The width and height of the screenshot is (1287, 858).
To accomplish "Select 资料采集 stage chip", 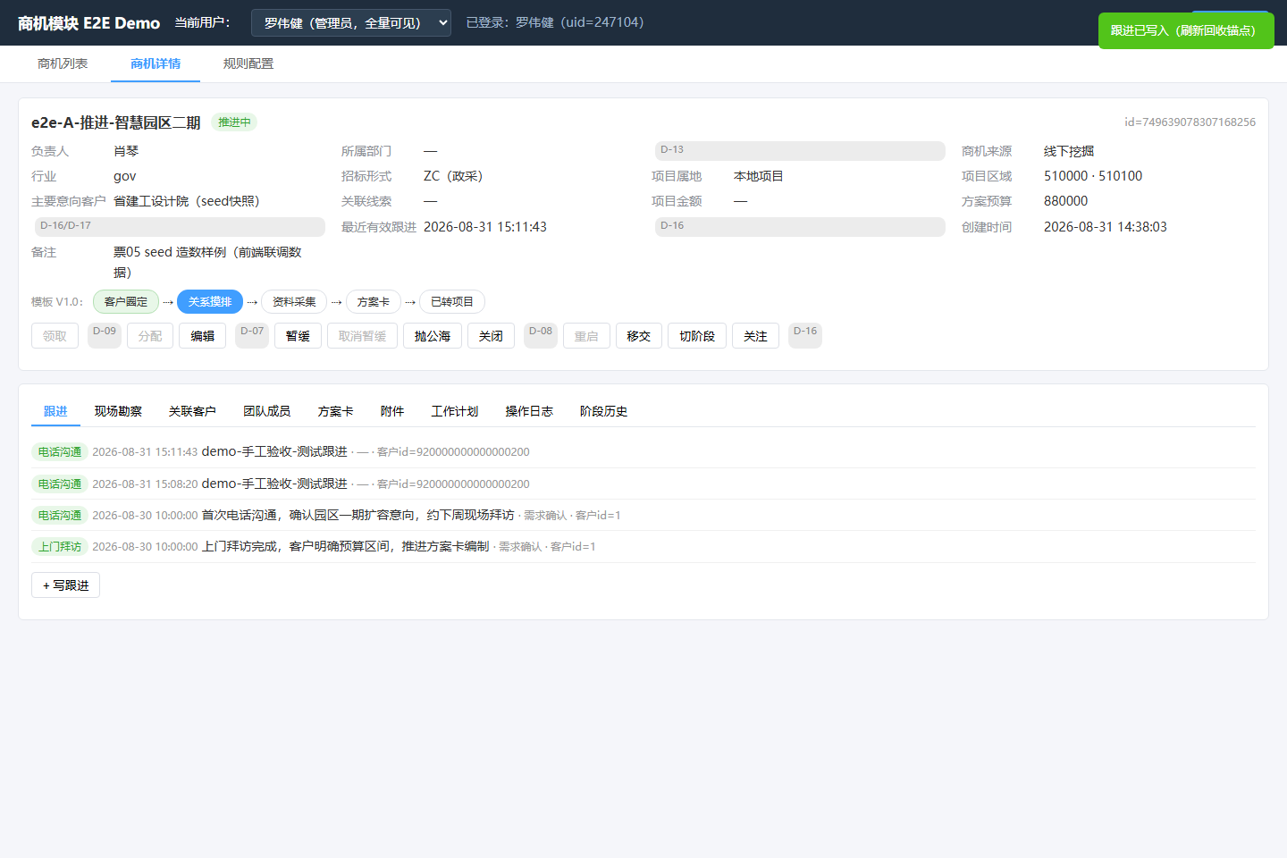I will click(x=294, y=302).
